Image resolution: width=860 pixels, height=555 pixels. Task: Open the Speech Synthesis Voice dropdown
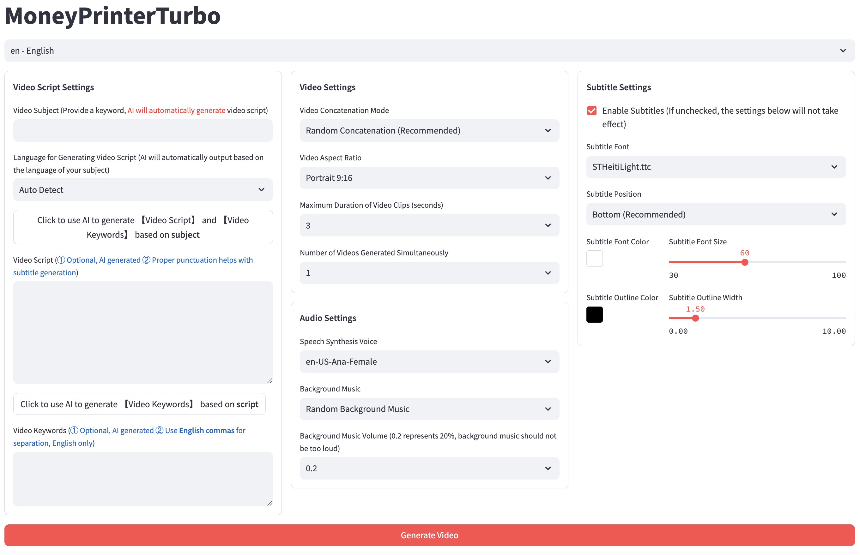(429, 361)
